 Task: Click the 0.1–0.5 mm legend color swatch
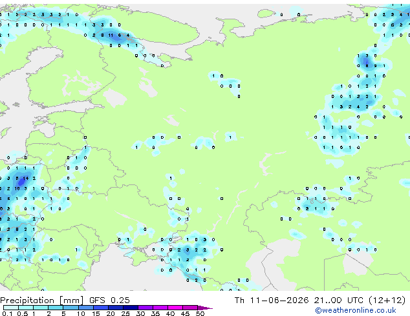[x=11, y=308]
